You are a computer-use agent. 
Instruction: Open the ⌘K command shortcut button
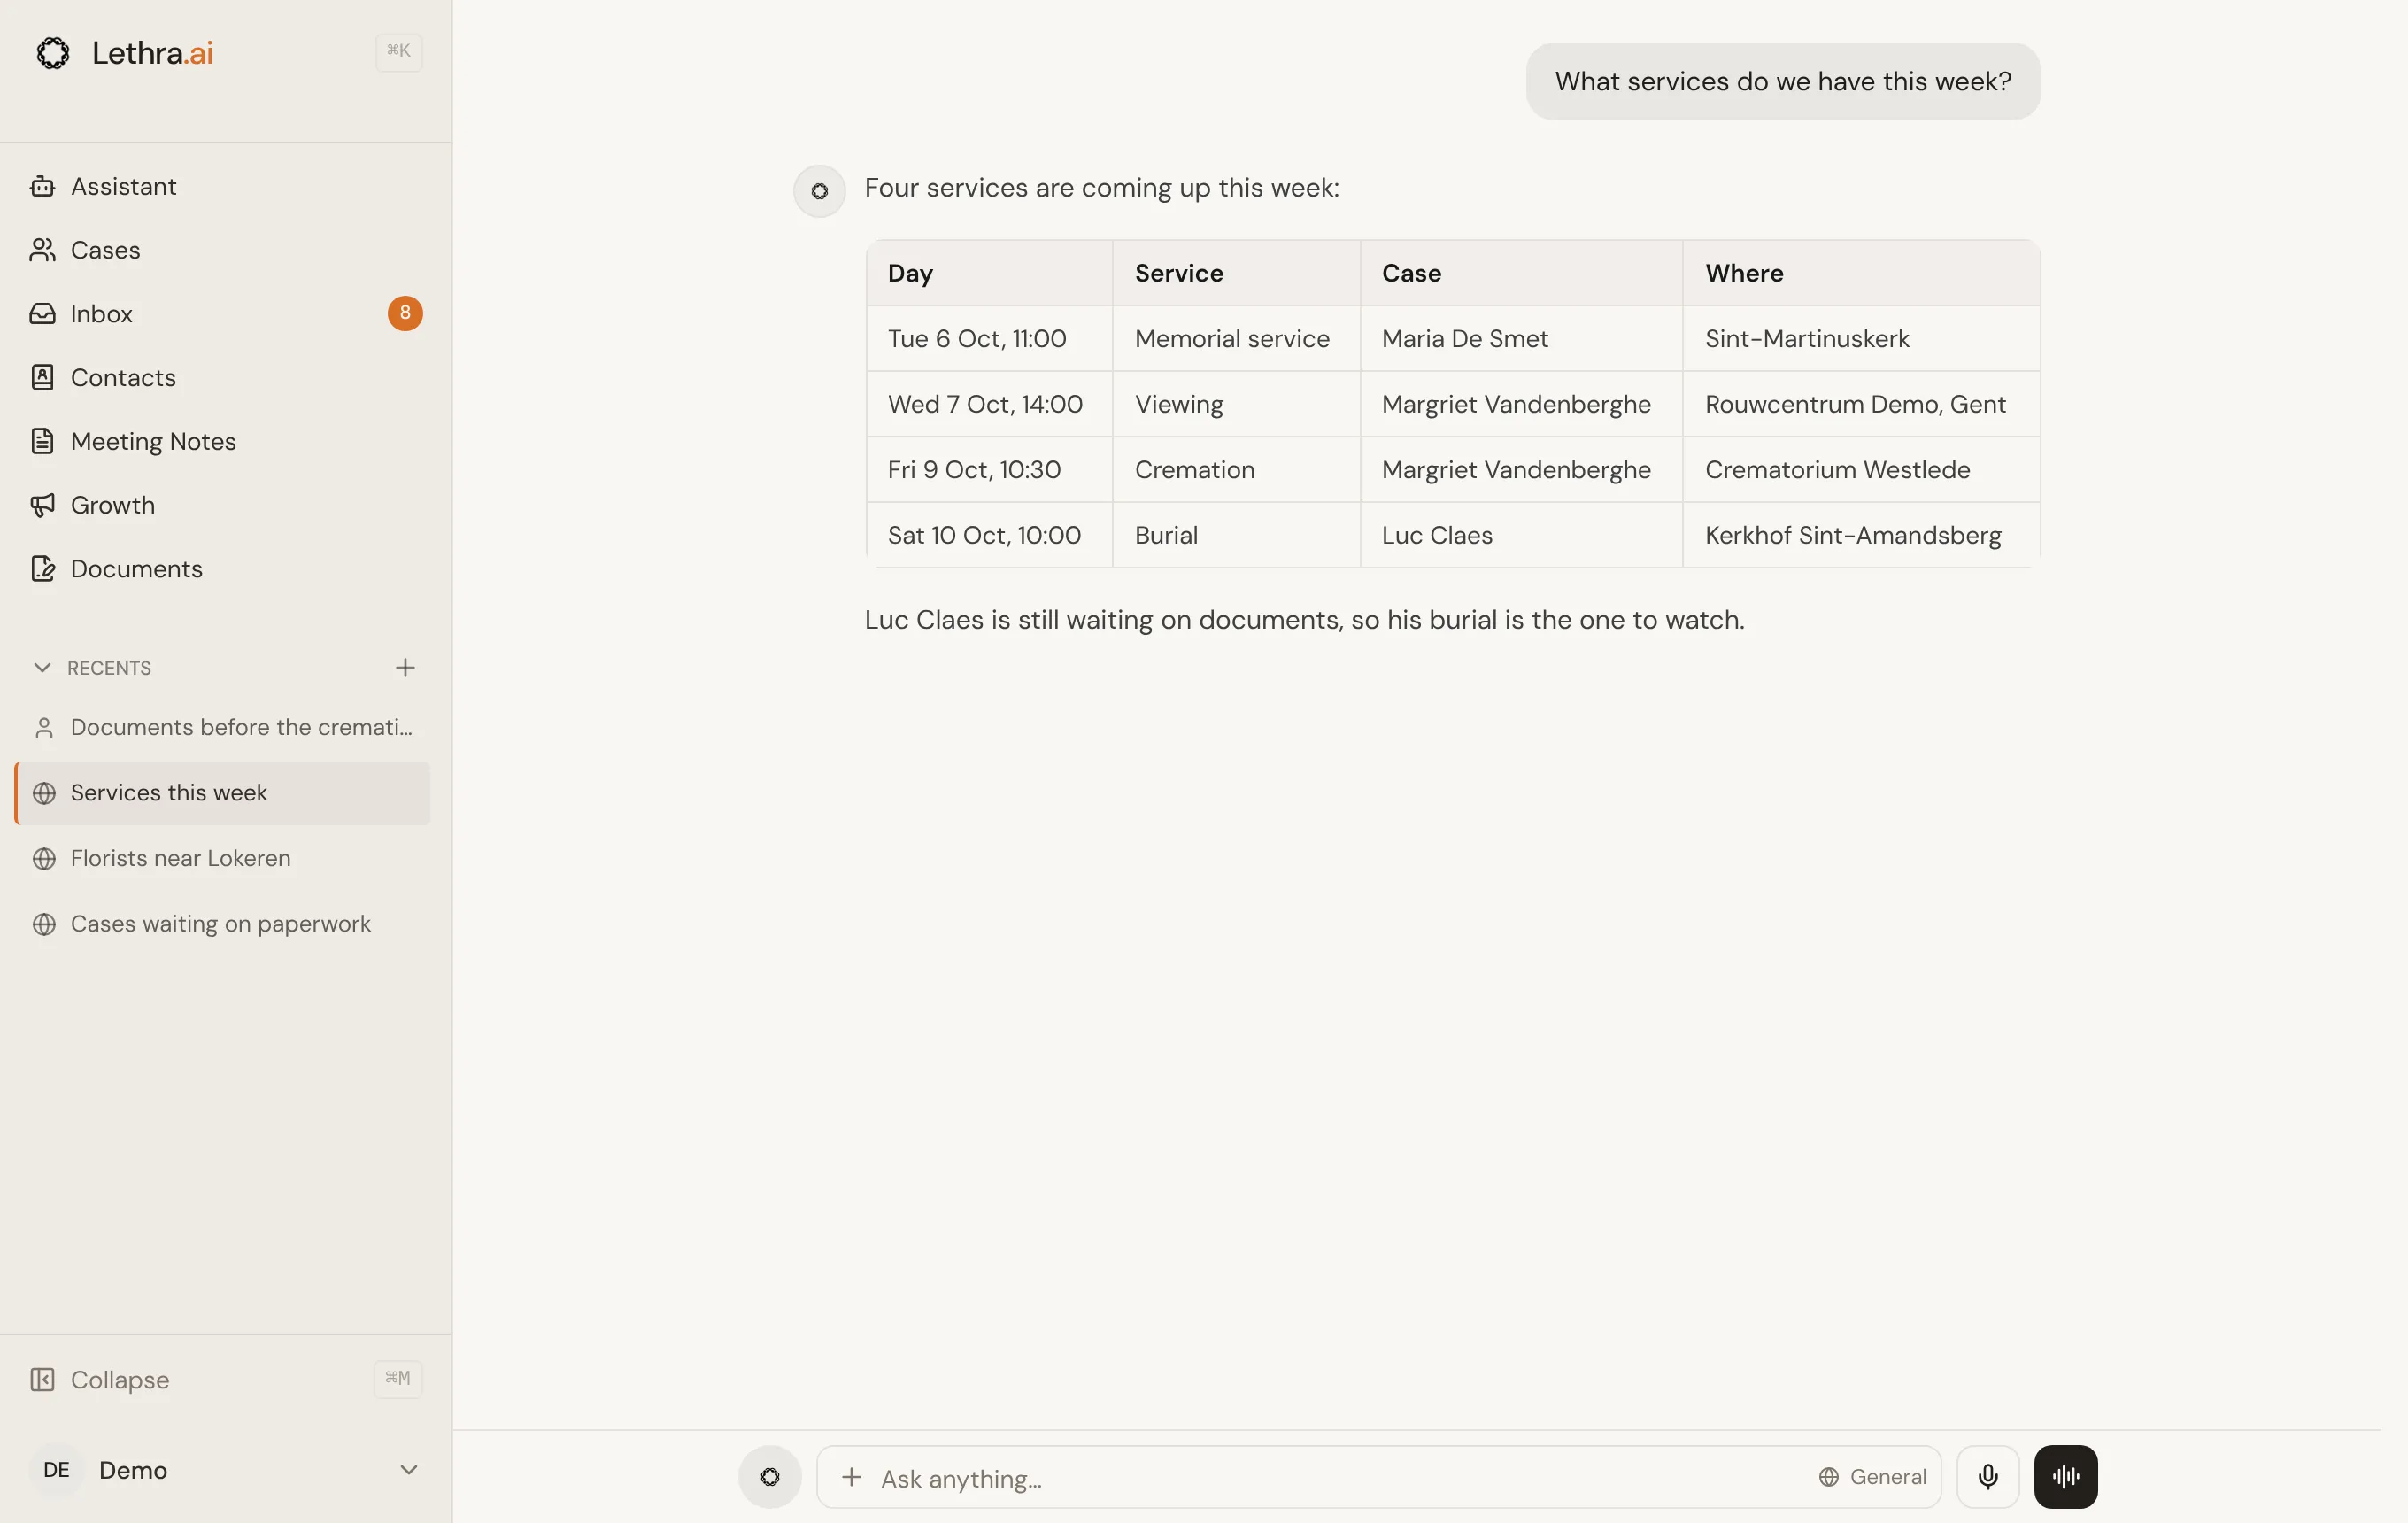point(398,52)
